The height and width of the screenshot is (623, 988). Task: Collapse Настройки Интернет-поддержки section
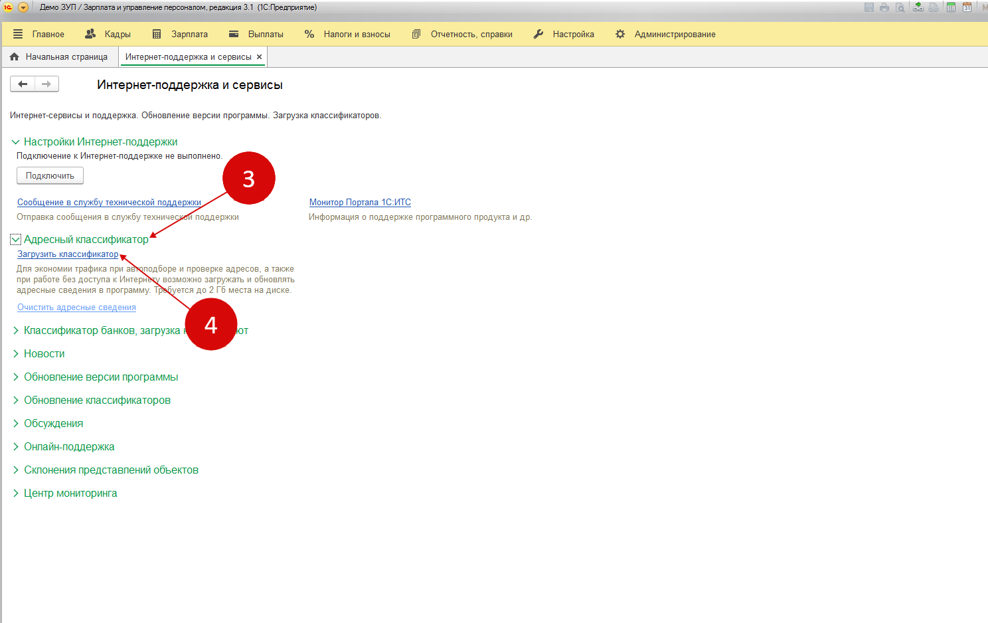click(x=15, y=142)
